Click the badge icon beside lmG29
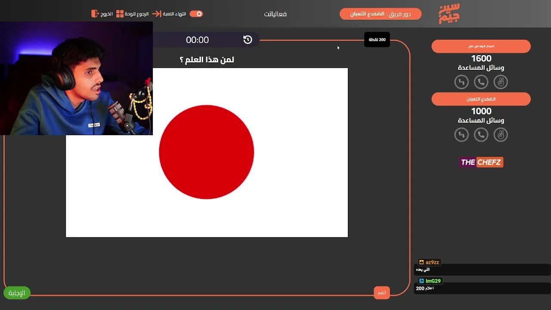 click(421, 281)
